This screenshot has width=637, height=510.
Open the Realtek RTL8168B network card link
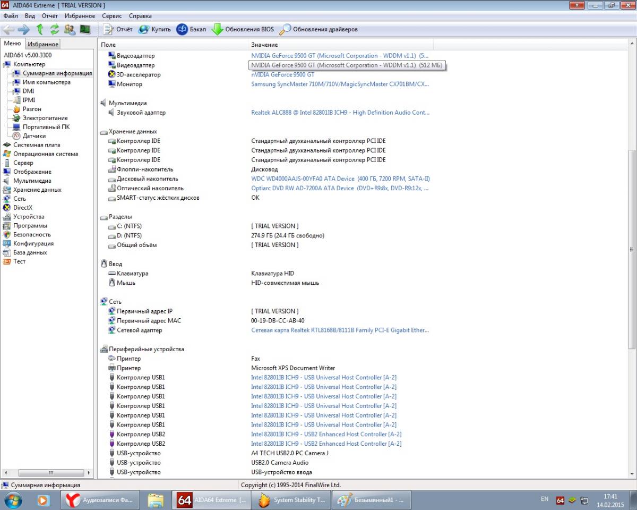[340, 330]
